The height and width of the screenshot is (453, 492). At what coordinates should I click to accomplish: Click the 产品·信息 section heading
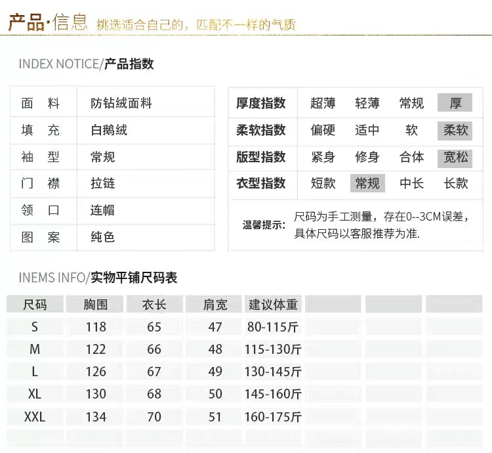47,23
